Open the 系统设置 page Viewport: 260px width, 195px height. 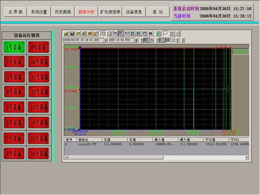click(39, 12)
